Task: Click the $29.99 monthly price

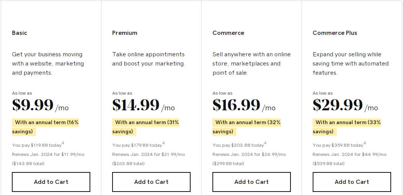Action: (338, 105)
